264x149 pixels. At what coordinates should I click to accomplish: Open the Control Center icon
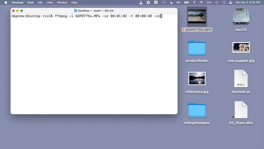point(231,2)
